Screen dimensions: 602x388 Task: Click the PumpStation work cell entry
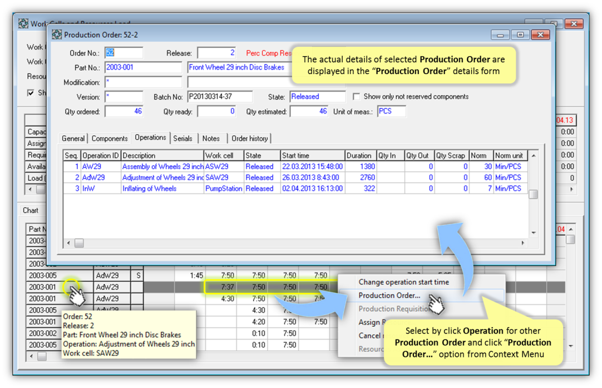pos(224,189)
